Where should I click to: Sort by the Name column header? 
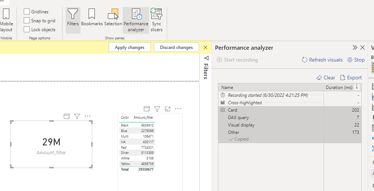click(x=227, y=88)
